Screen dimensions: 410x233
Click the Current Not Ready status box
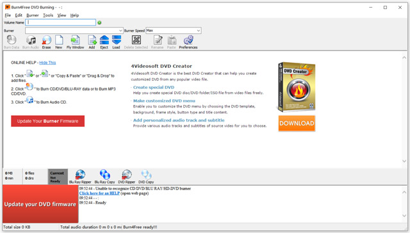tap(58, 177)
